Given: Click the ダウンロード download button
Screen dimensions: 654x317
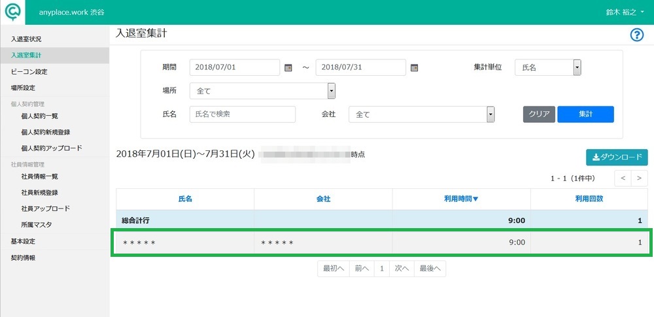Looking at the screenshot, I should (x=617, y=158).
